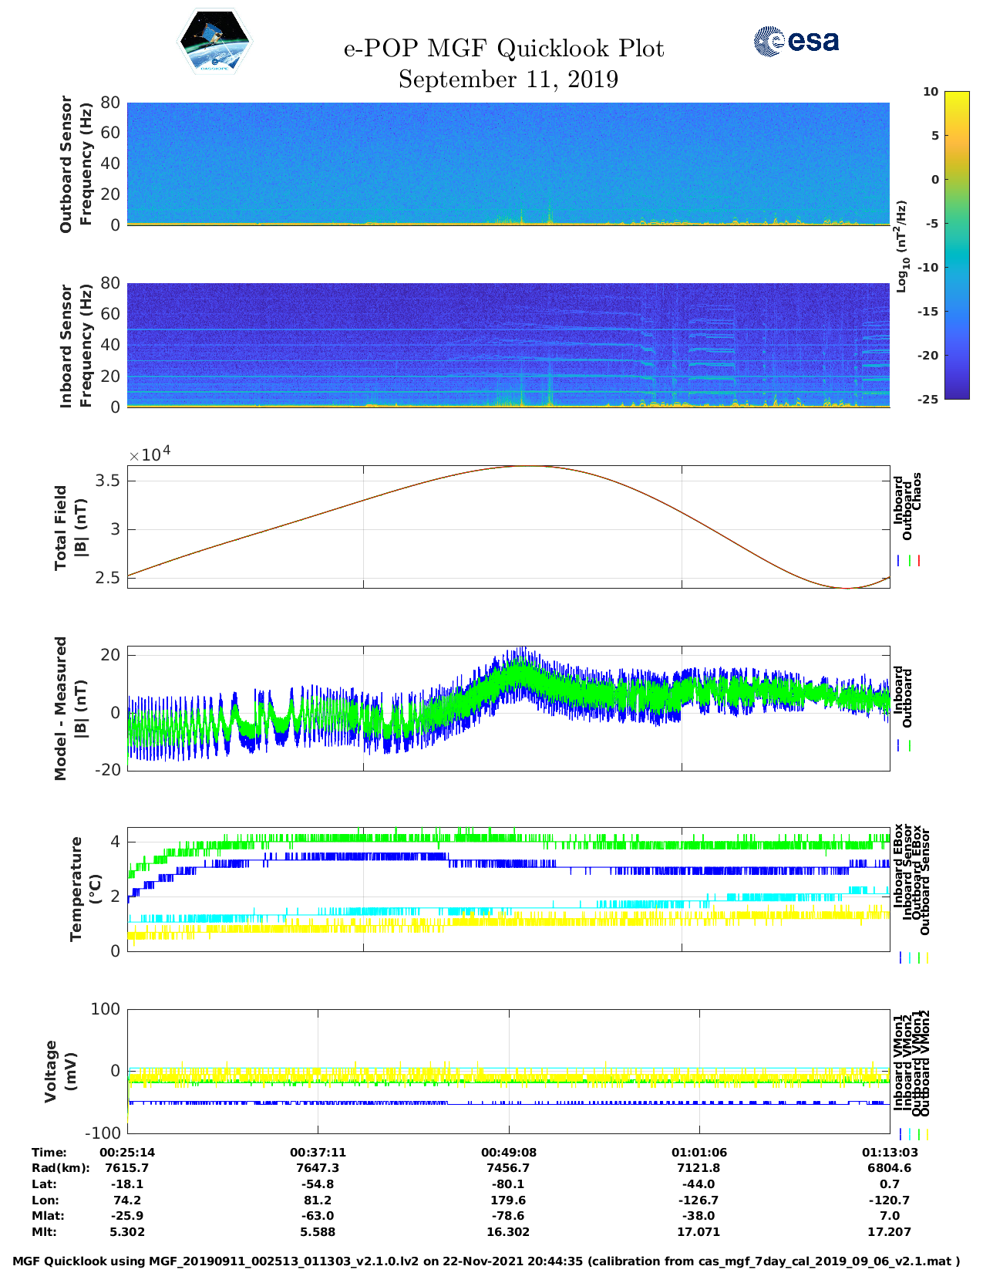
Task: Select the Inboard Sensor spectrogram panel
Action: (508, 345)
